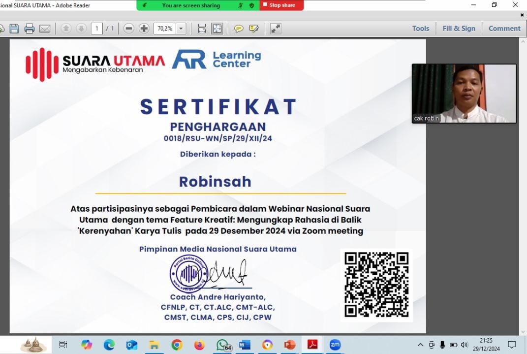Screen dimensions: 527x354
Task: Open File Explorer from taskbar
Action: pyautogui.click(x=154, y=345)
